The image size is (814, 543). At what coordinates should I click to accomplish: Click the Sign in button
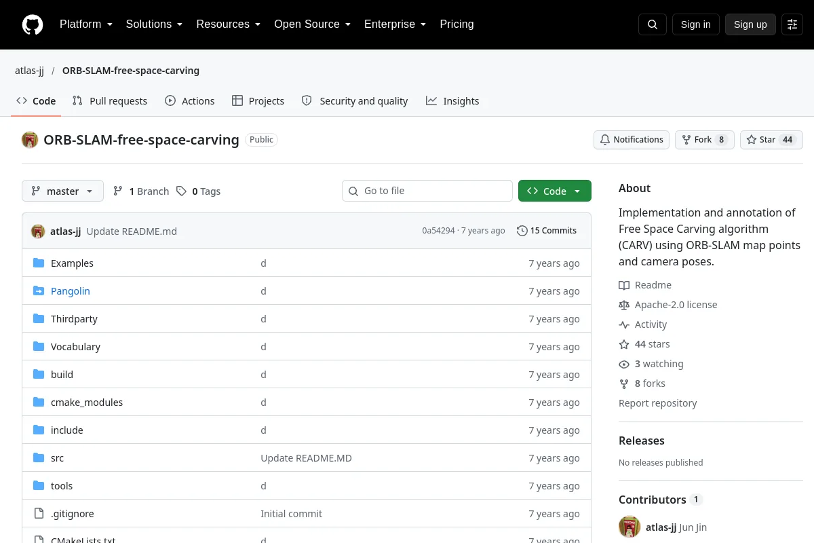[695, 24]
